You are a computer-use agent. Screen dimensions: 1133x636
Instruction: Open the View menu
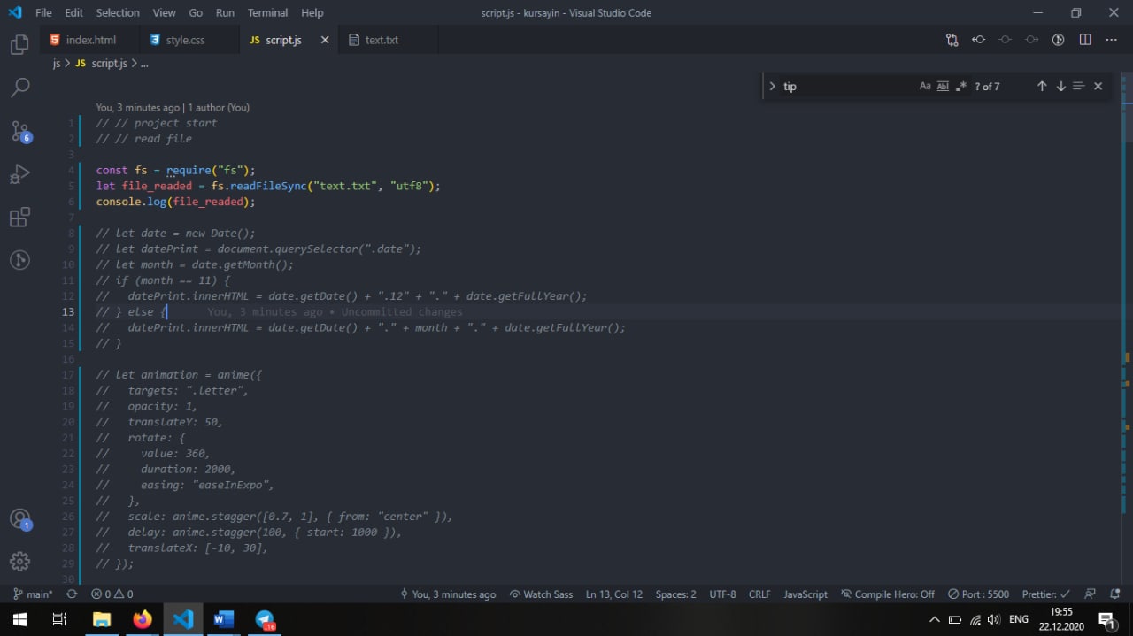pos(164,12)
